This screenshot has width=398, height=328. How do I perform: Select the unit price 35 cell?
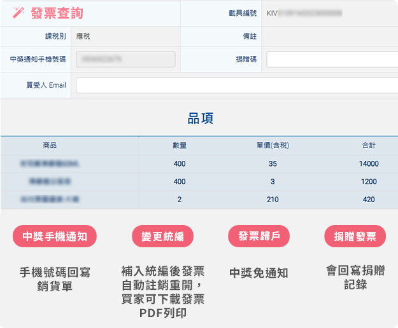[x=273, y=164]
